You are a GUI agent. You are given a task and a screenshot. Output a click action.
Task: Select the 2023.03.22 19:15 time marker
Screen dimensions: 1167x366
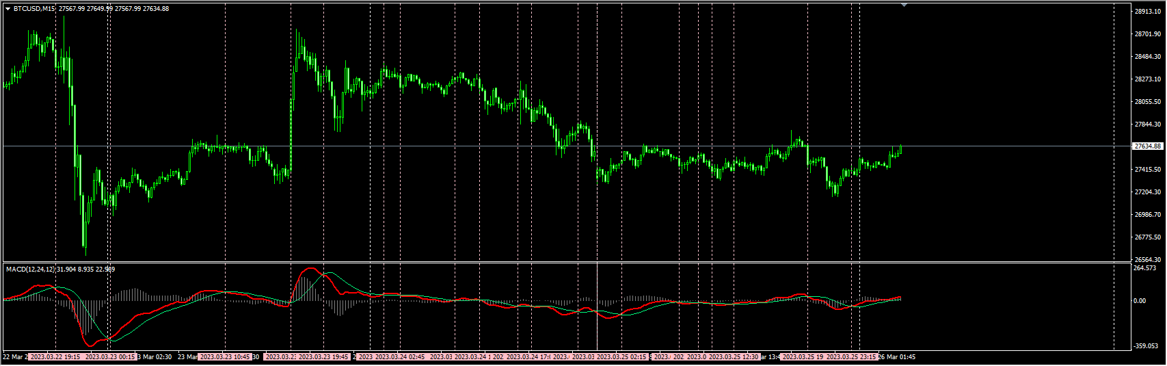coord(55,357)
